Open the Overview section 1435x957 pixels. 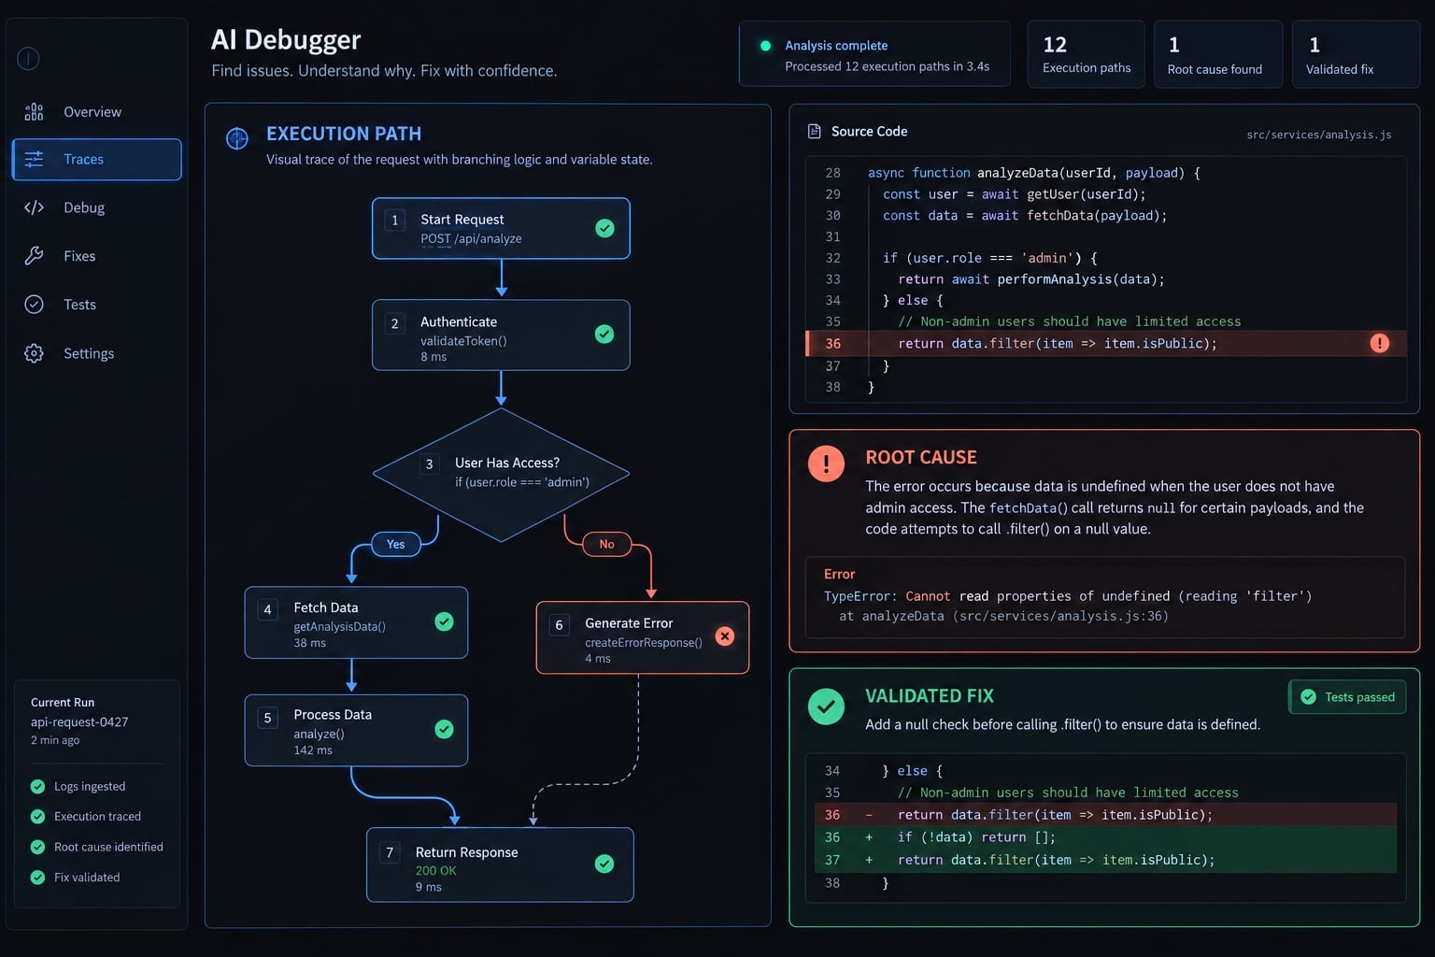point(97,112)
